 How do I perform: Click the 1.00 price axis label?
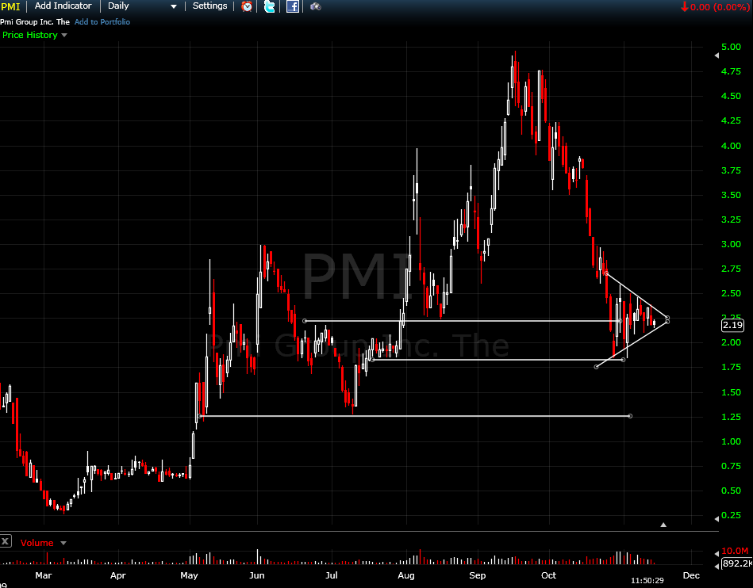pos(731,441)
